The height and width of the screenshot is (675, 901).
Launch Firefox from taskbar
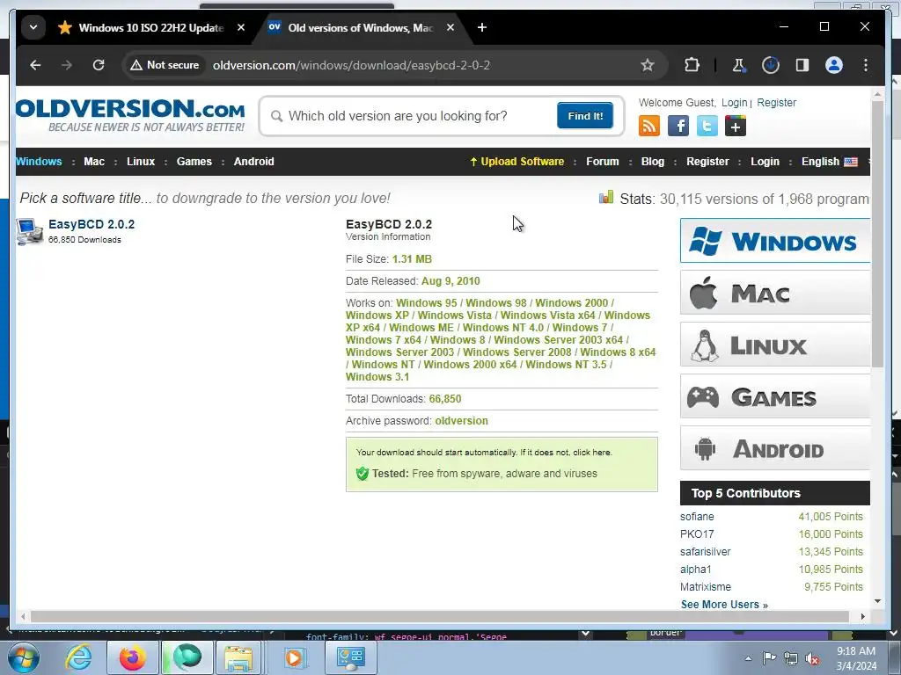pos(132,657)
